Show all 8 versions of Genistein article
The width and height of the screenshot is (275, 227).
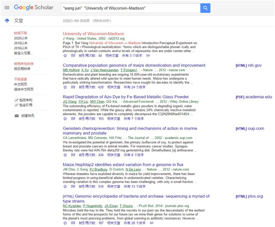click(134, 155)
